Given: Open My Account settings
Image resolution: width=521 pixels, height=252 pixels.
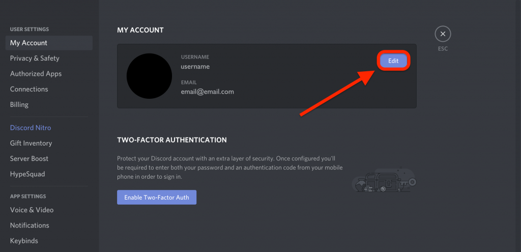Looking at the screenshot, I should pyautogui.click(x=49, y=43).
